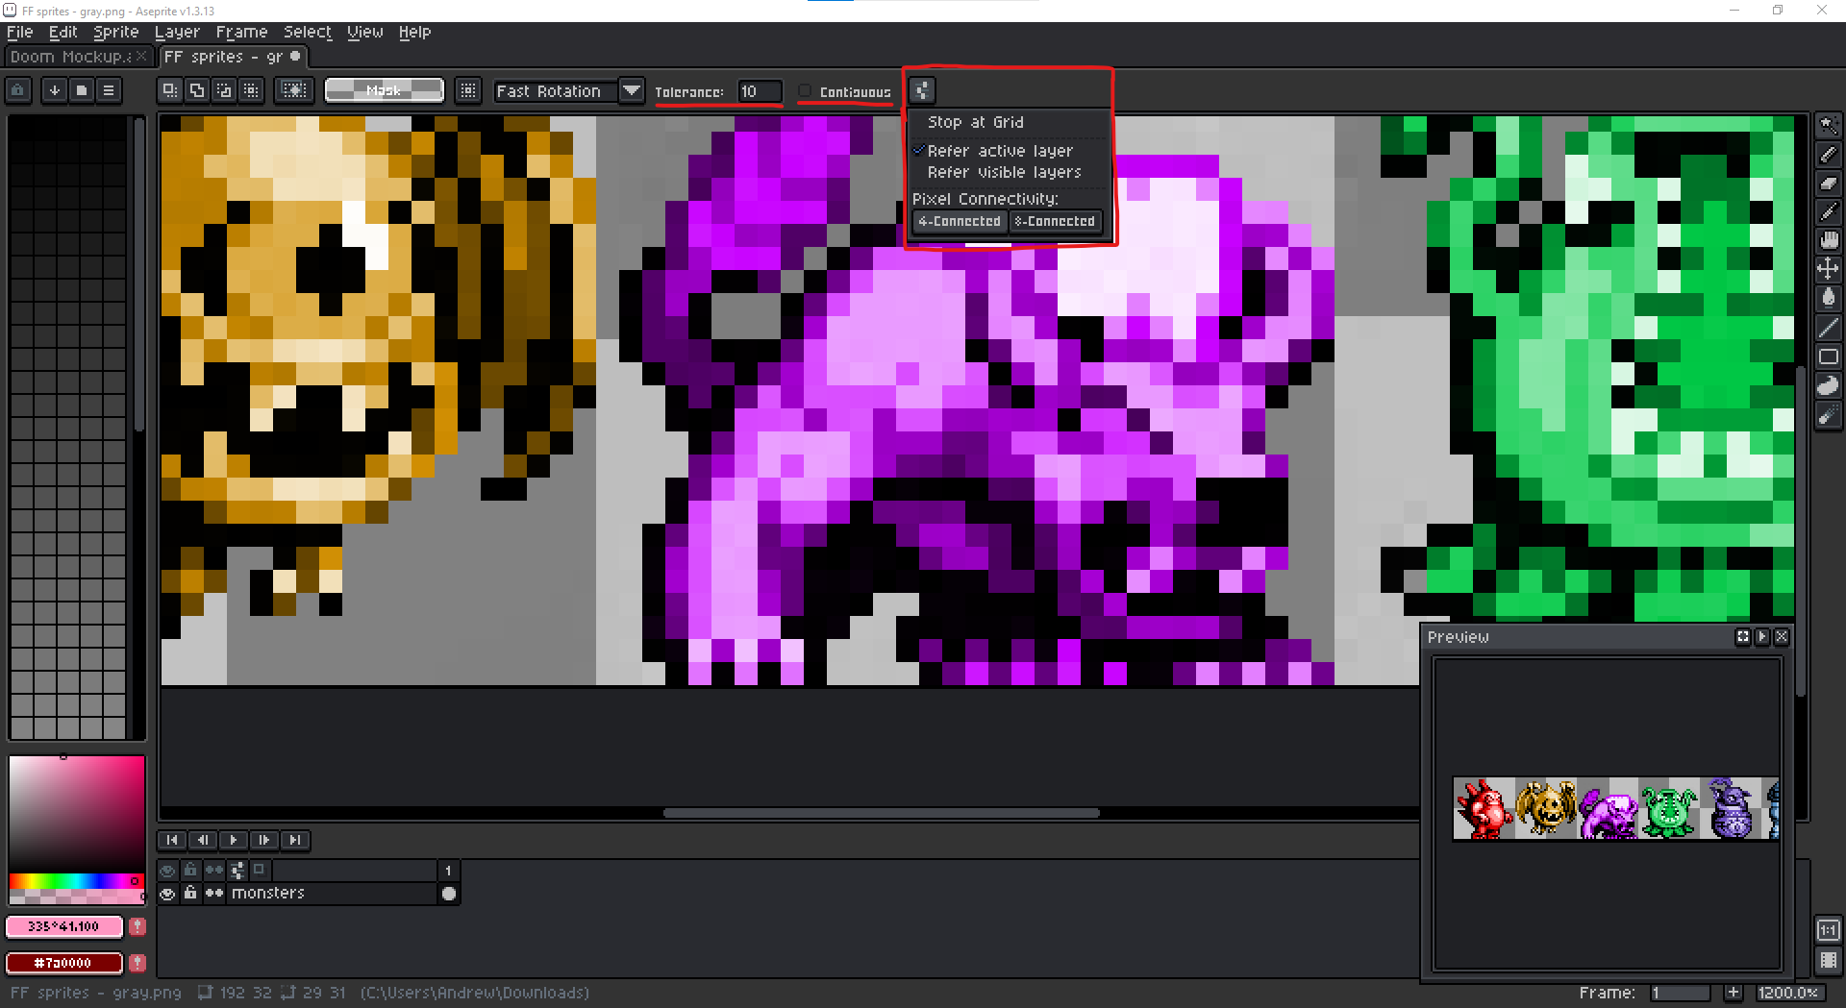Toggle the continuous header icon in timeline
Screen dimensions: 1846x1008
click(x=213, y=871)
